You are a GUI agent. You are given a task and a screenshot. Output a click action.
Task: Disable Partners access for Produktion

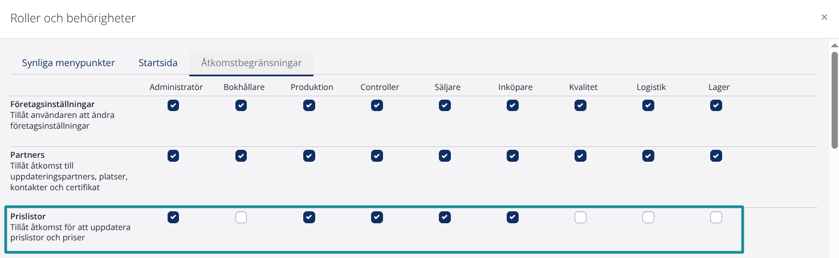click(309, 155)
